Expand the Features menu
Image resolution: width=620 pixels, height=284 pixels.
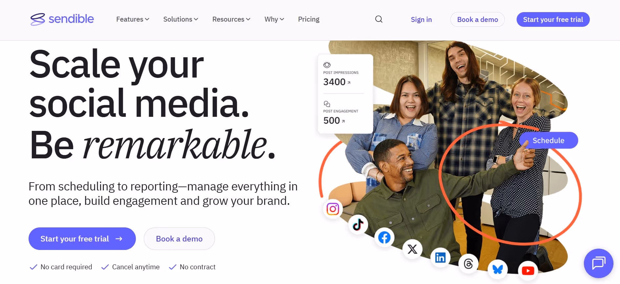pyautogui.click(x=133, y=19)
